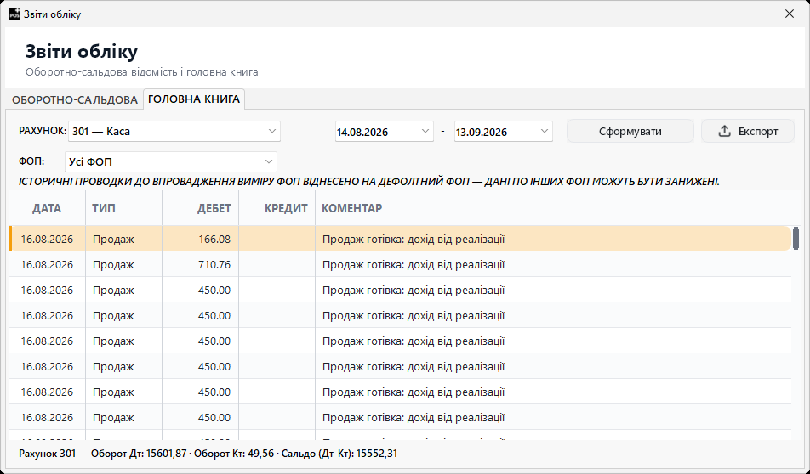
Task: Click subtitle Оборотно-сальдова відомість і головна книга
Action: pos(141,71)
